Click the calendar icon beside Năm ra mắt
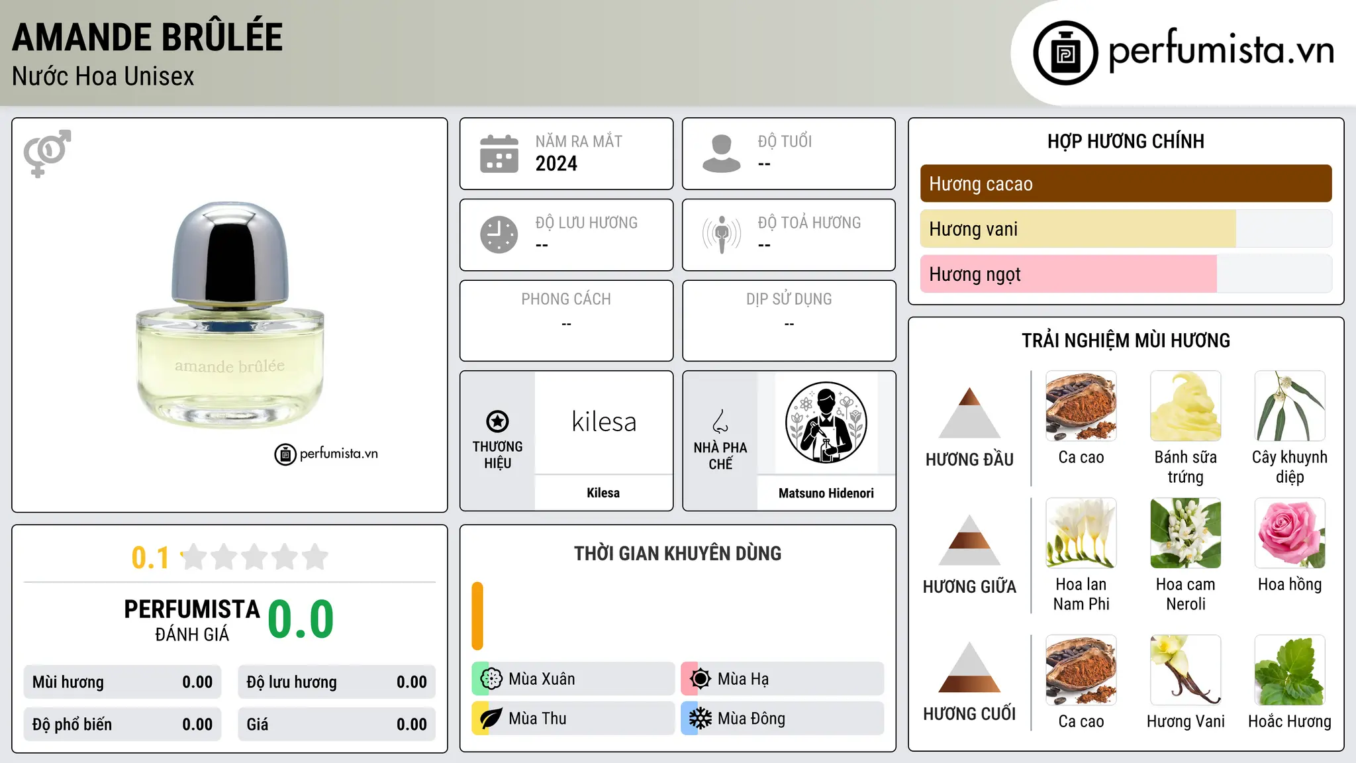Image resolution: width=1356 pixels, height=763 pixels. 499,154
